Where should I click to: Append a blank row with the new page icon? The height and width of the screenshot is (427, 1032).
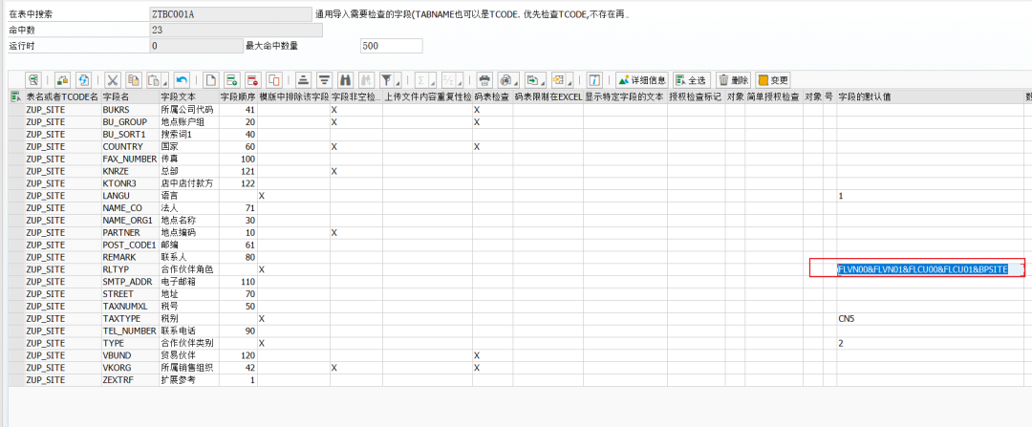click(210, 80)
